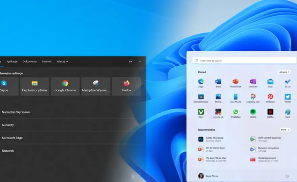Click the feedback icon in search panel
The image size is (297, 182).
131,61
